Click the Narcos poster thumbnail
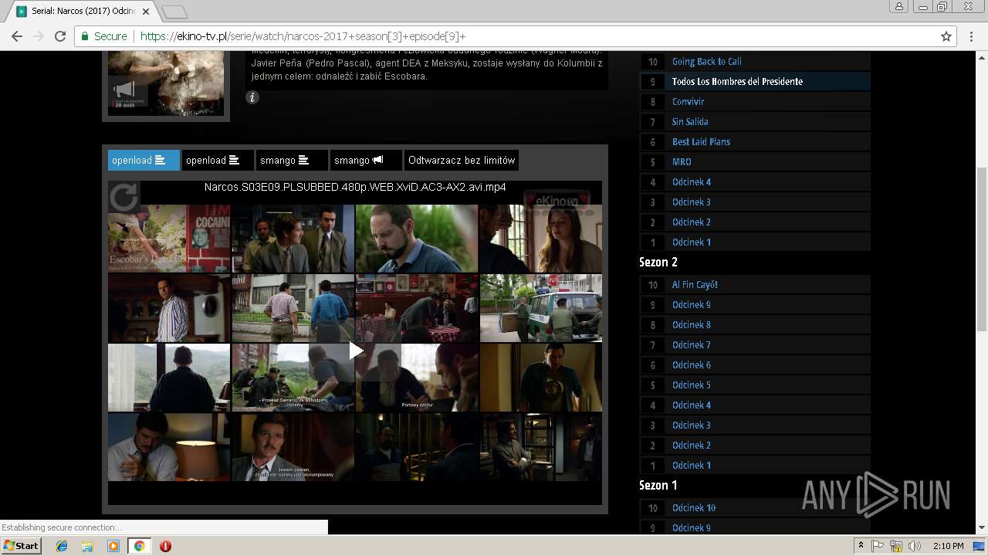 pos(166,83)
